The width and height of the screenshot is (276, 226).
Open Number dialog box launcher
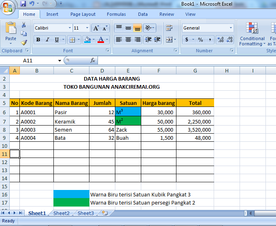[x=232, y=50]
